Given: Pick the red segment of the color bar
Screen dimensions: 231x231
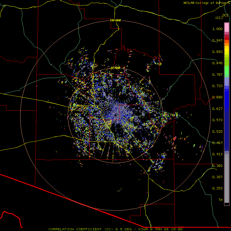Looking at the screenshot, I should coord(227,38).
